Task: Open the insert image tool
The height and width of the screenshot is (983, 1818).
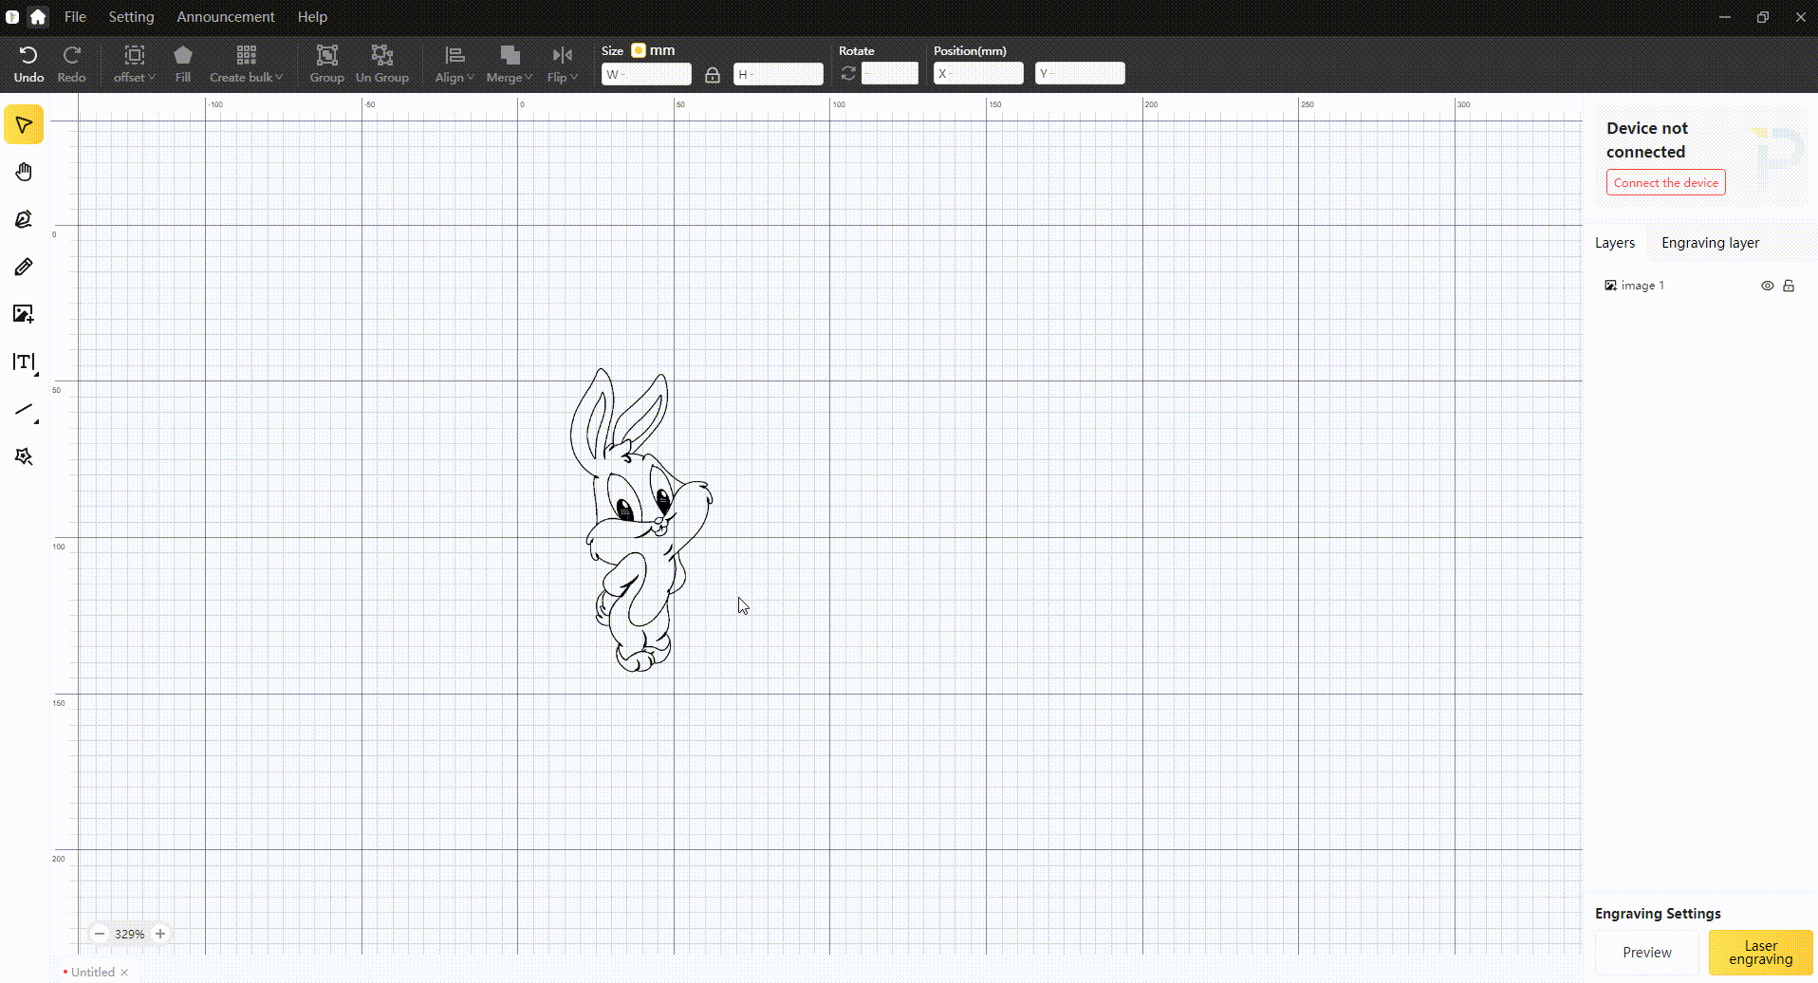Action: click(x=24, y=314)
